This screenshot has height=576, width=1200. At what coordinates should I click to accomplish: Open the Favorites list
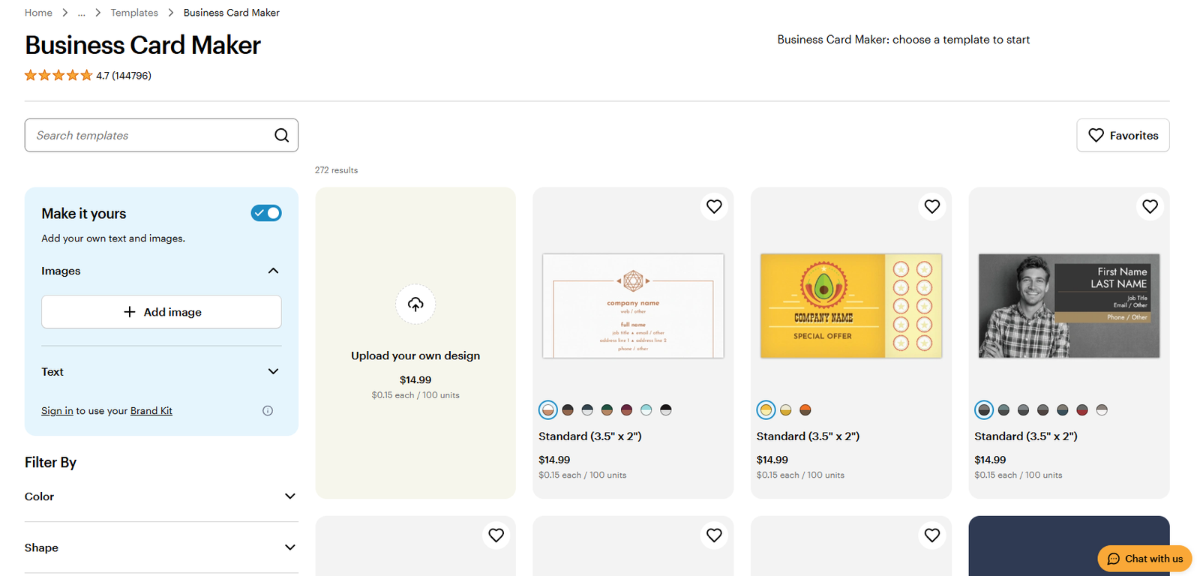point(1123,135)
